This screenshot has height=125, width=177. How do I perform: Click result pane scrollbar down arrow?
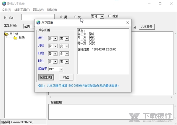pyautogui.click(x=175, y=93)
